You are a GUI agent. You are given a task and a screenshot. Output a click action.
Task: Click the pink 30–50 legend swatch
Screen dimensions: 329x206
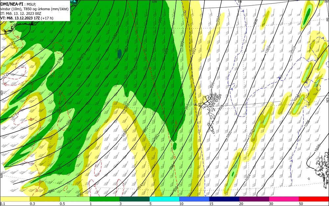(284, 199)
